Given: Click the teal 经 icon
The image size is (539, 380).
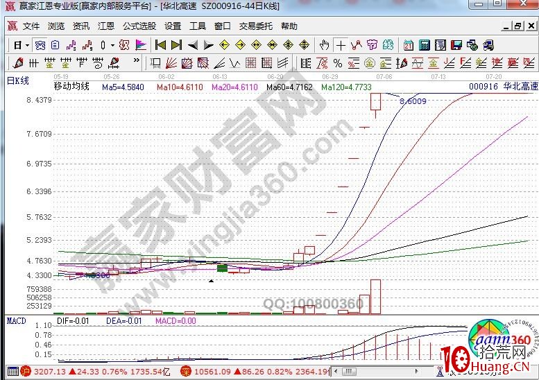Looking at the screenshot, I should pyautogui.click(x=388, y=45).
